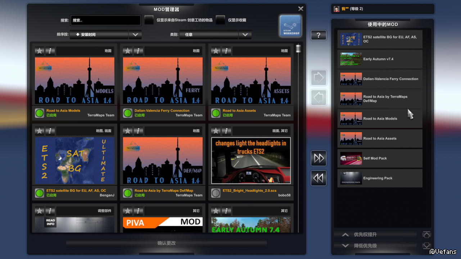Image resolution: width=461 pixels, height=259 pixels.
Task: Favorite the Road to Asia Models mod star
Action: pos(40,51)
